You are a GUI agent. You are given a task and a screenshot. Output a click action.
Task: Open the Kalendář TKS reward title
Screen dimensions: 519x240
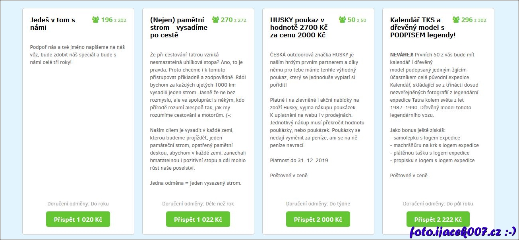(417, 27)
